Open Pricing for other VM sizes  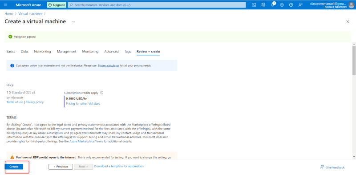pos(83,104)
